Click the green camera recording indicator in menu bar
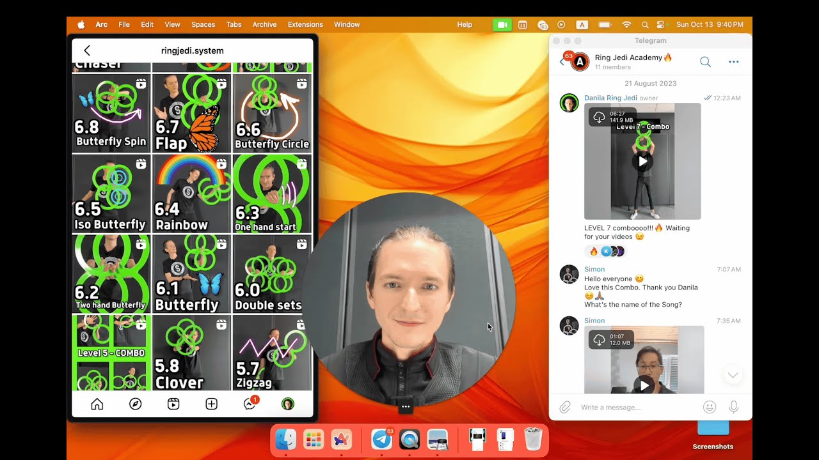The width and height of the screenshot is (819, 460). tap(502, 24)
